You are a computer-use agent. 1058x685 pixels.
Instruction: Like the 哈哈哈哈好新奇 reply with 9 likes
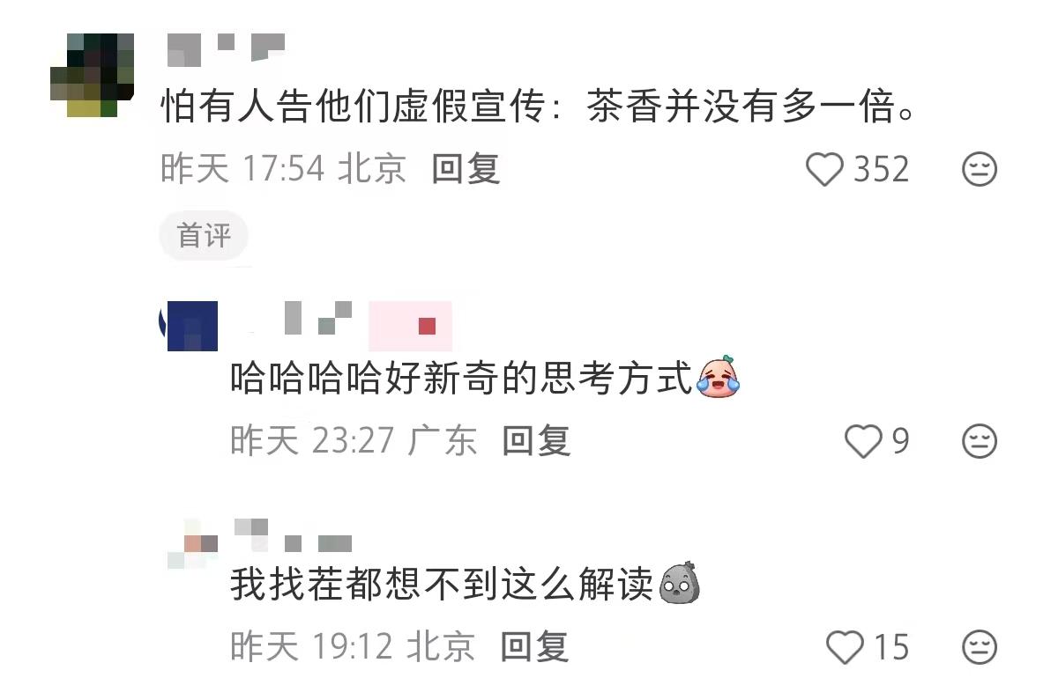(x=863, y=440)
